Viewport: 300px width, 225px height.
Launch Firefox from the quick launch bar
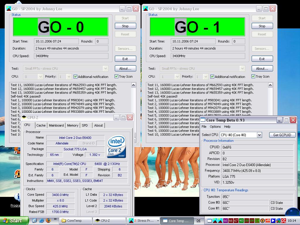tap(48, 221)
